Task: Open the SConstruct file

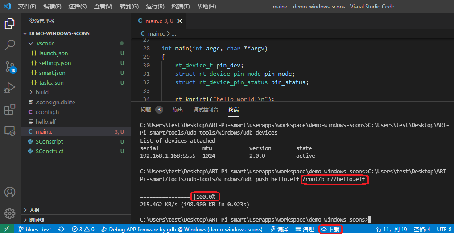Action: pos(50,151)
